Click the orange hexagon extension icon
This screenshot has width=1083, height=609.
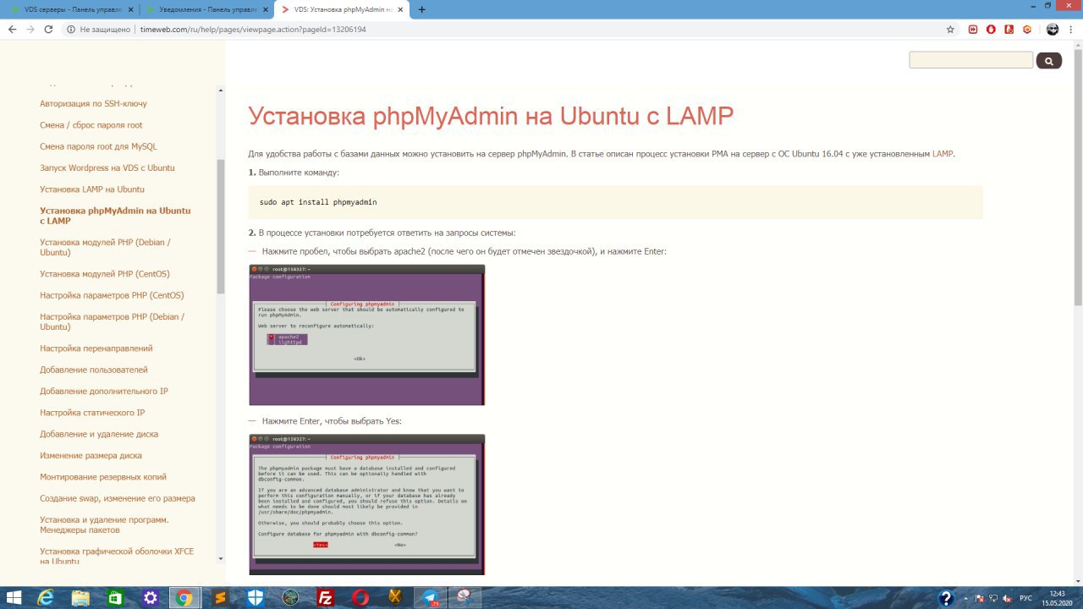pos(1026,29)
